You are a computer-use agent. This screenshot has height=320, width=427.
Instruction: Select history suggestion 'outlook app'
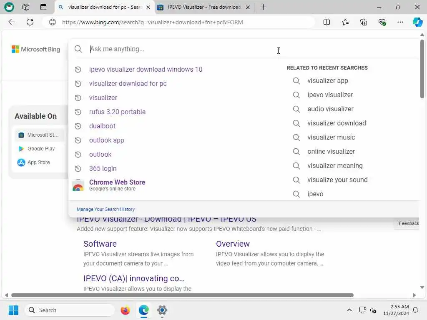point(106,140)
